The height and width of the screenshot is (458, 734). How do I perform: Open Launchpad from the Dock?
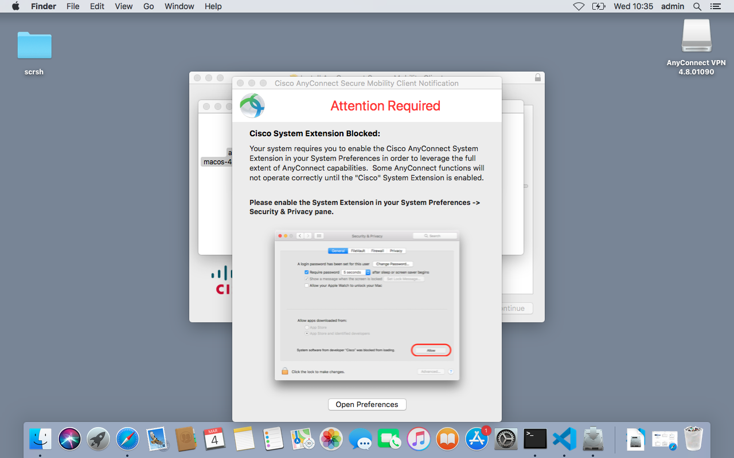point(99,439)
